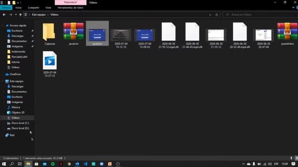
Task: Open the Windows Start menu
Action: coord(4,164)
